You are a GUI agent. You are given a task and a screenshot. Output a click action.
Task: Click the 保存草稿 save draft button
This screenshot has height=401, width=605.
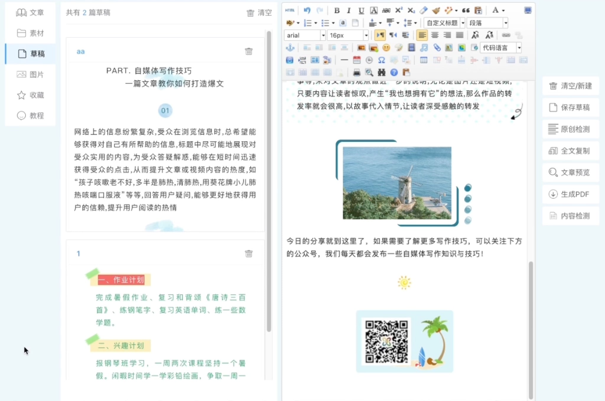click(570, 107)
